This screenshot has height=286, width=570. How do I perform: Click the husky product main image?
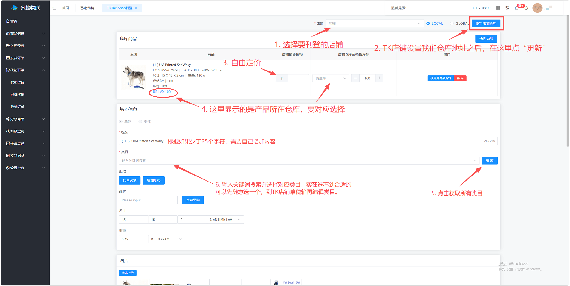pyautogui.click(x=134, y=78)
